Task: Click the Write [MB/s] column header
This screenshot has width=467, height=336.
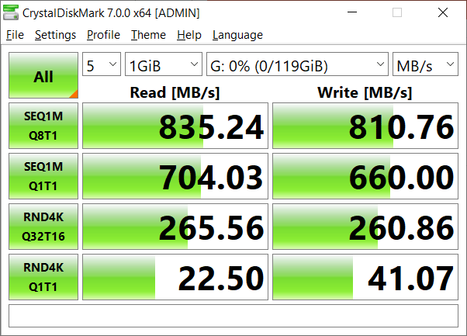Action: point(365,92)
